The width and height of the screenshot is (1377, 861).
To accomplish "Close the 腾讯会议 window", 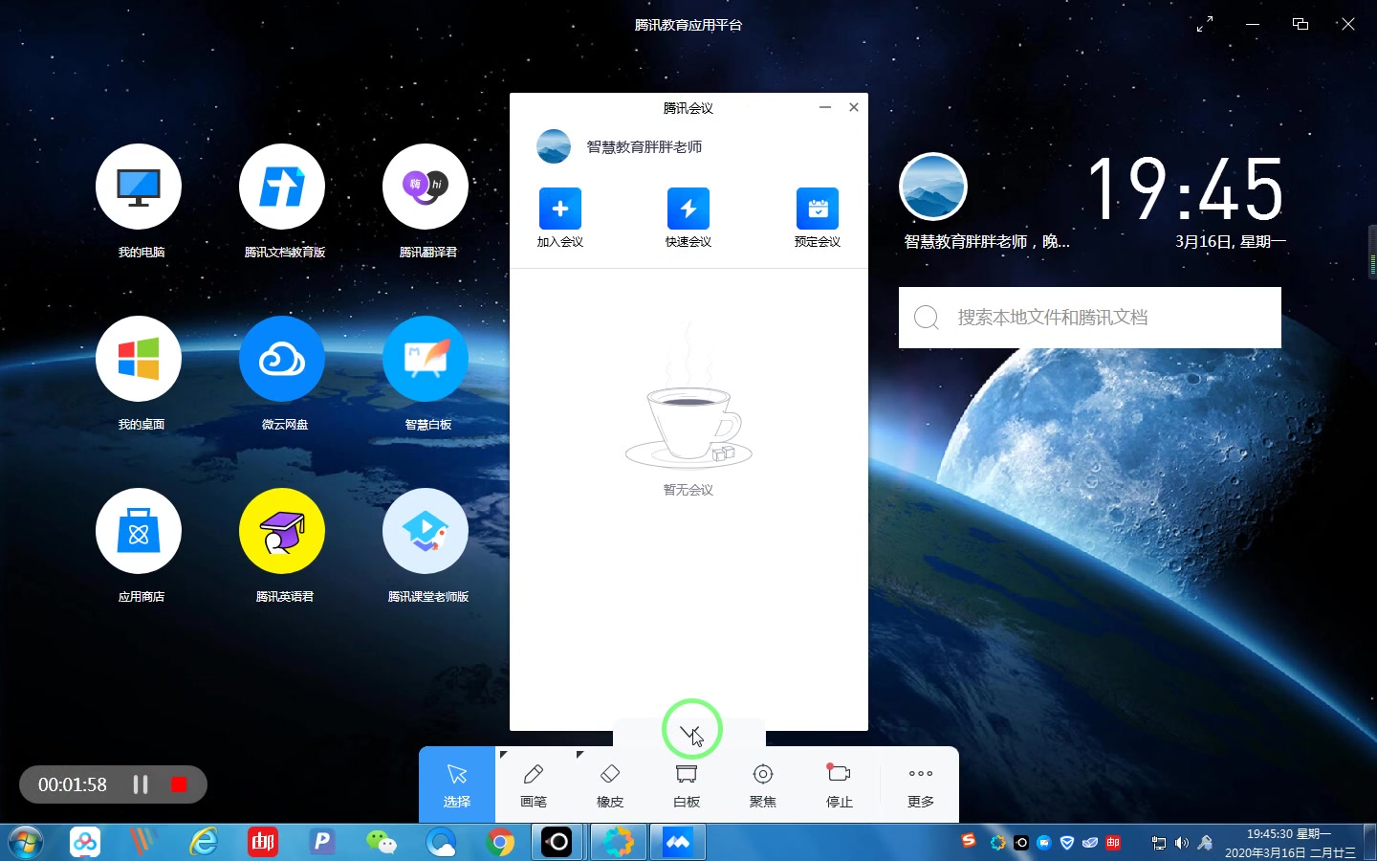I will [854, 107].
